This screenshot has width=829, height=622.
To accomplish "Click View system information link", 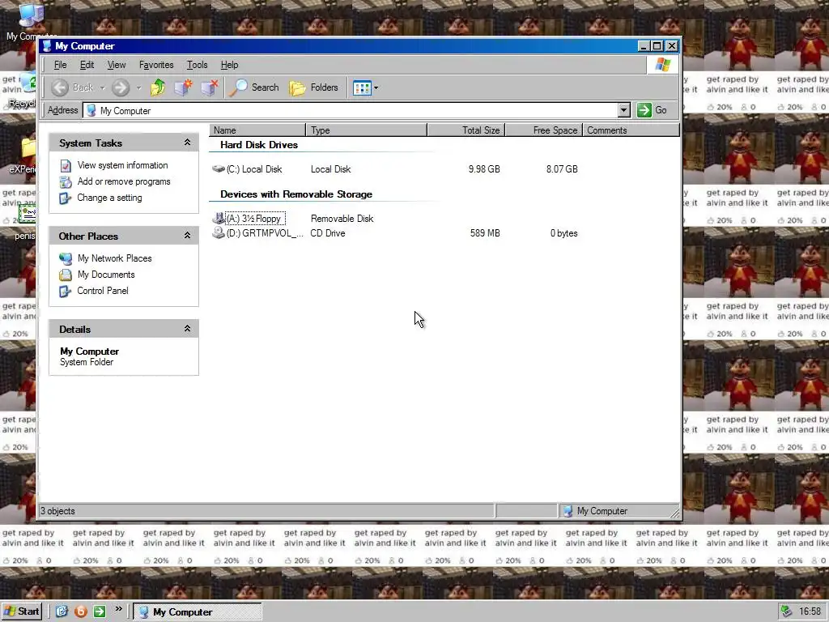I will 123,165.
